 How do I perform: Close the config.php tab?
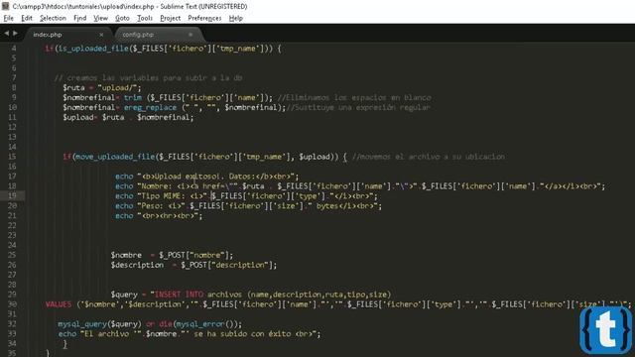coord(190,35)
